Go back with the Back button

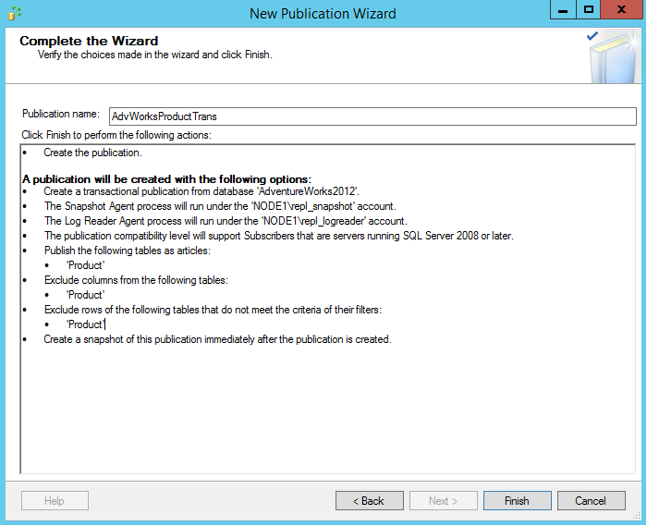coord(369,501)
